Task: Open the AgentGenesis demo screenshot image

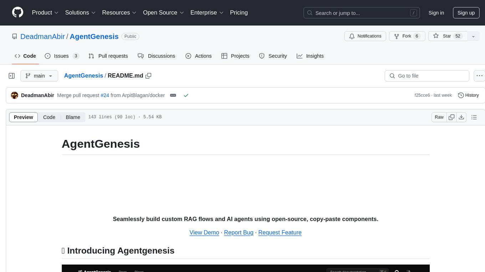Action: [246, 268]
